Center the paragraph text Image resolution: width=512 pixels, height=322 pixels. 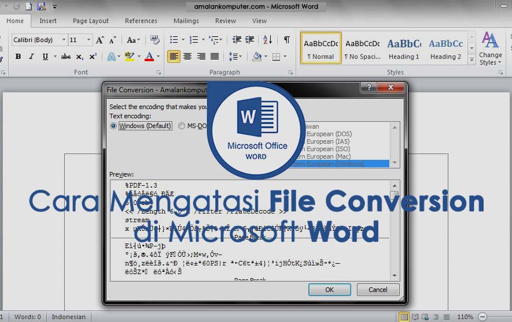tap(187, 57)
